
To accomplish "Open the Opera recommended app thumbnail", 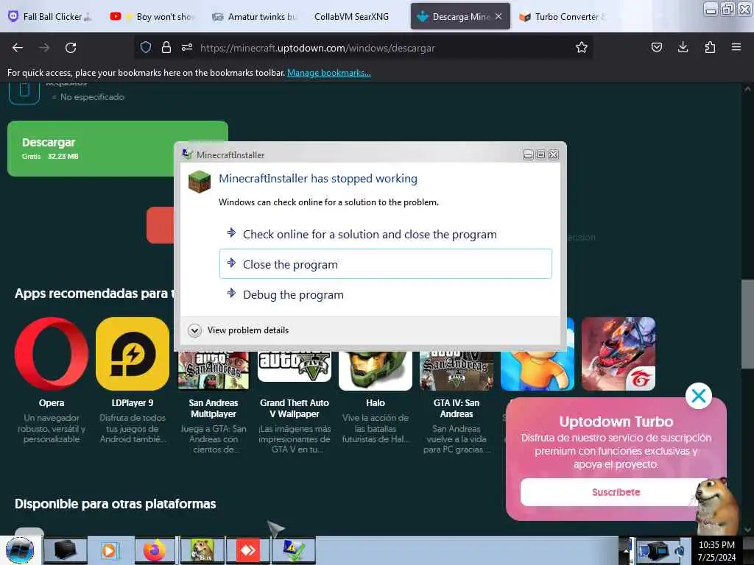I will tap(52, 353).
